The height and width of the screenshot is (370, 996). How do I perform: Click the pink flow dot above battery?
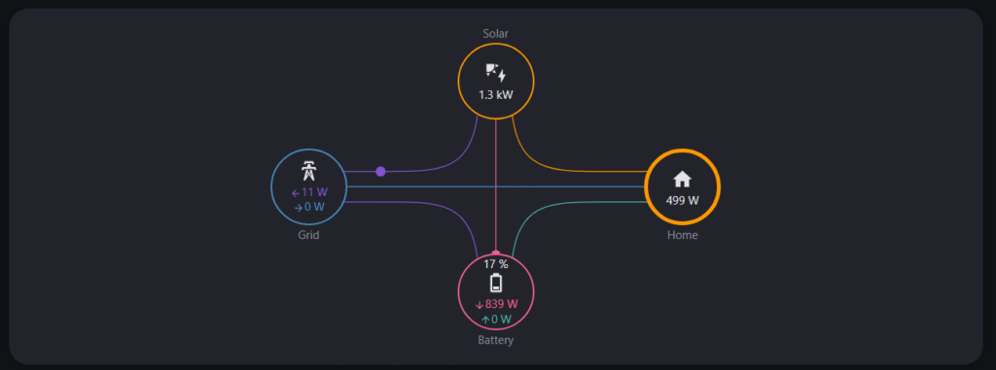pyautogui.click(x=496, y=253)
